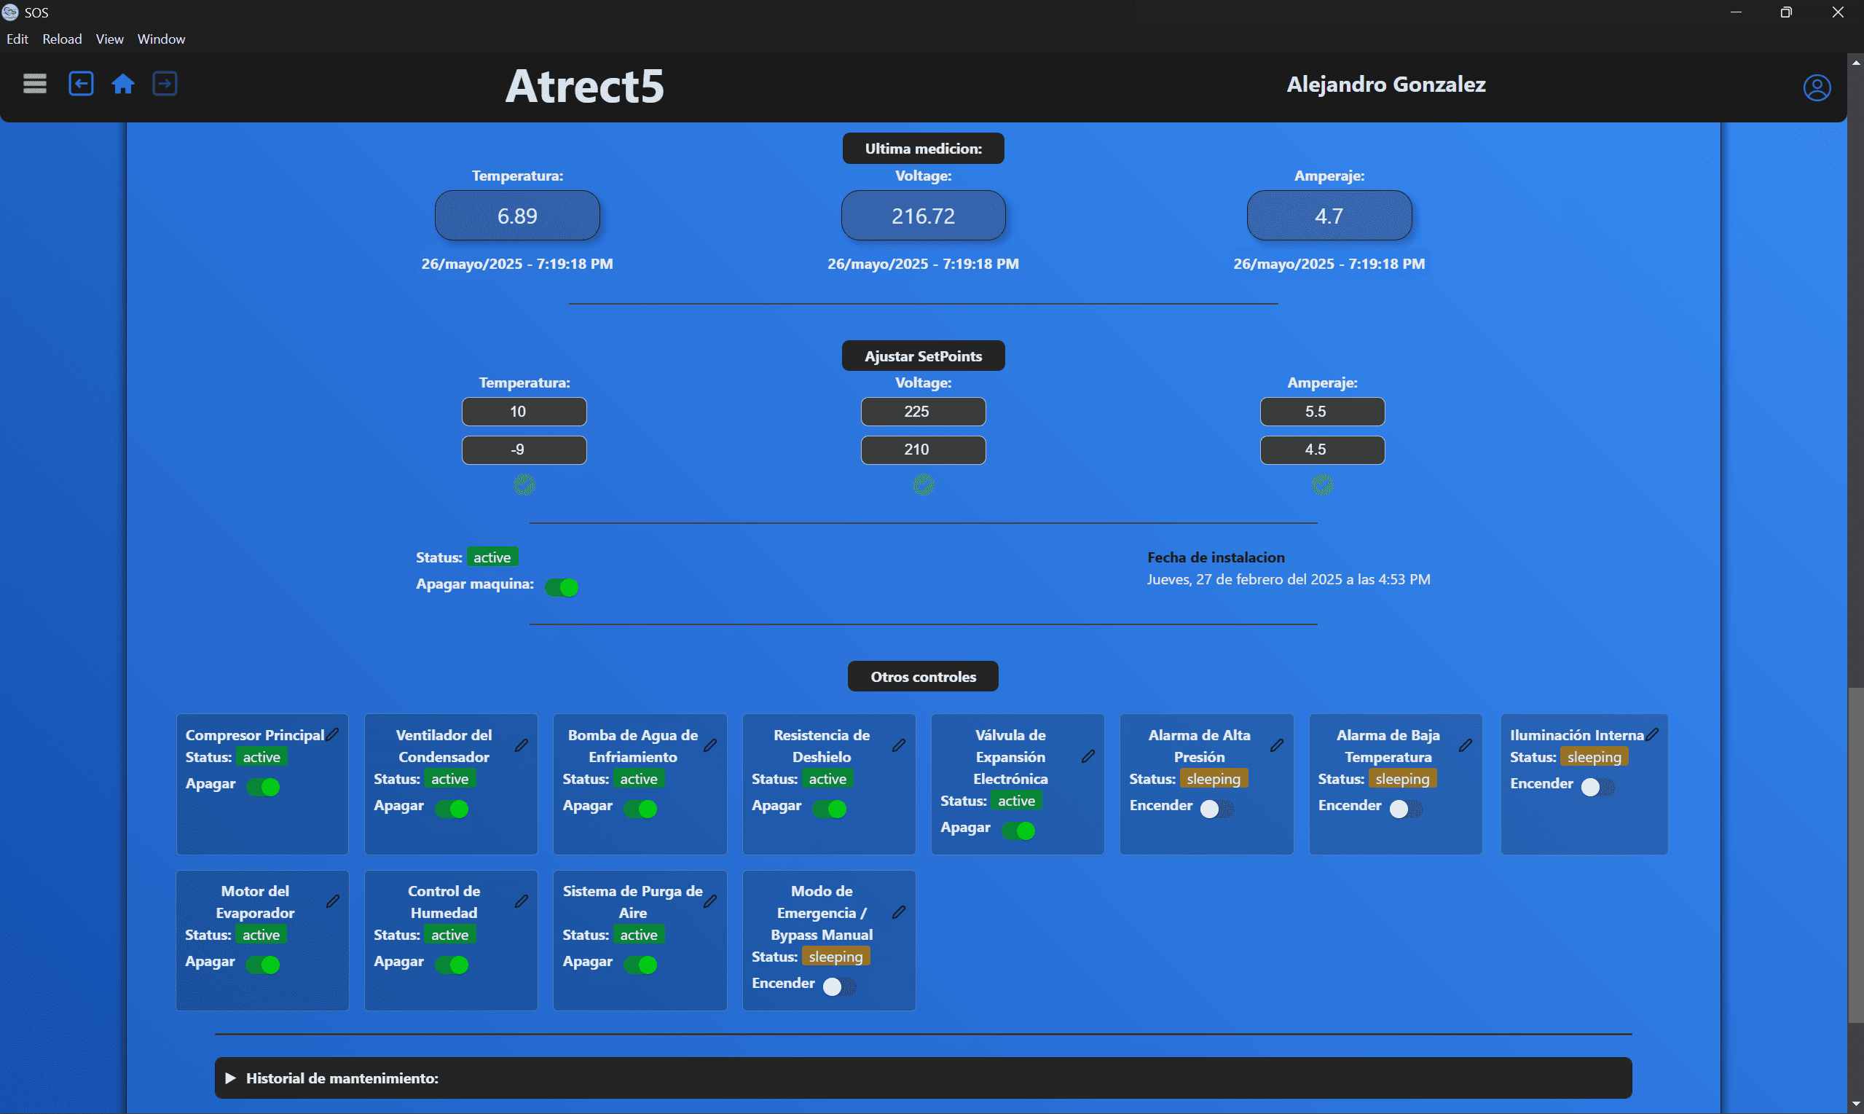1864x1114 pixels.
Task: Click the SOS app icon in title bar
Action: pyautogui.click(x=10, y=12)
